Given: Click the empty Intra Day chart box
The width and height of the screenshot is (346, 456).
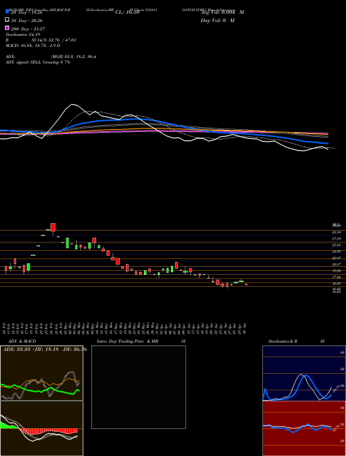Looking at the screenshot, I should point(138,387).
